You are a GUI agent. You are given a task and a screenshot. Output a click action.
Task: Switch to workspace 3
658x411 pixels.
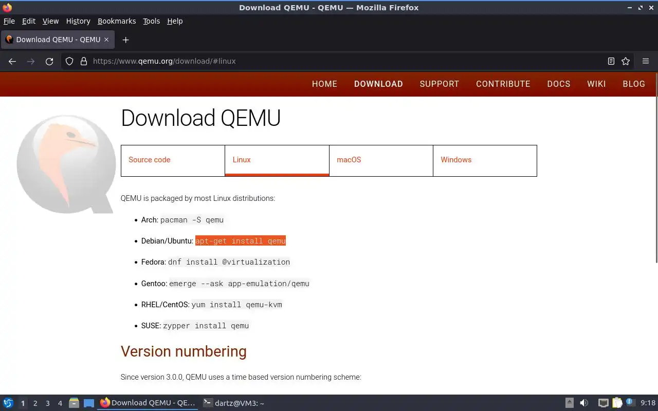(x=47, y=403)
